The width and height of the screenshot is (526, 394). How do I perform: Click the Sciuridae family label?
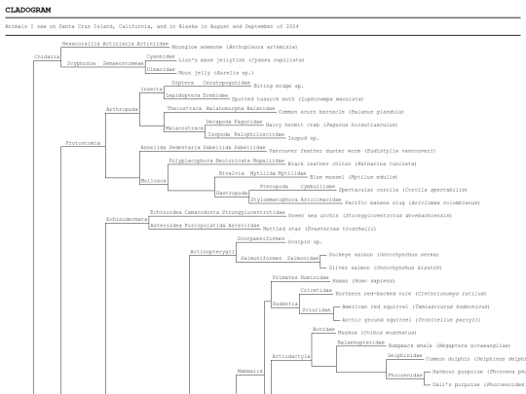coord(317,310)
